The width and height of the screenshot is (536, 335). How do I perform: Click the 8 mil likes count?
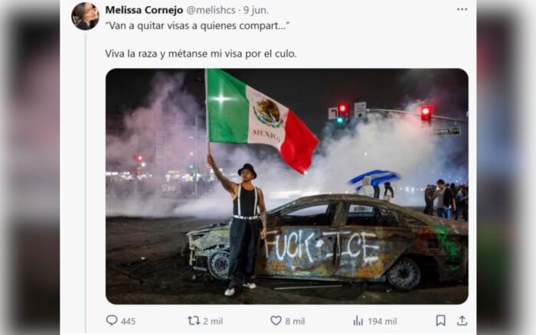(295, 321)
